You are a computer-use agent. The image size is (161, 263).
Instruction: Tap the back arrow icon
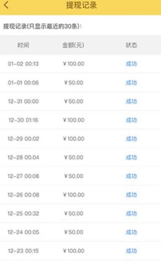point(6,5)
